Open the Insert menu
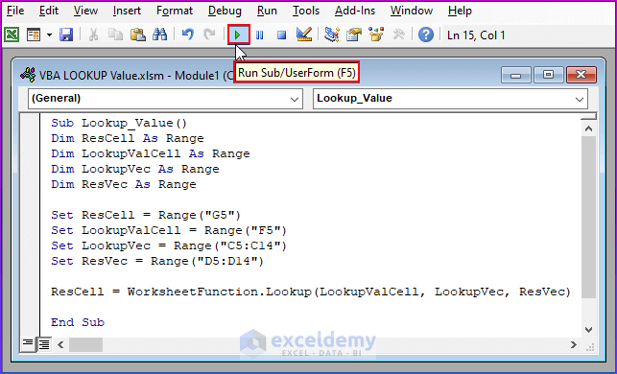 click(x=127, y=11)
